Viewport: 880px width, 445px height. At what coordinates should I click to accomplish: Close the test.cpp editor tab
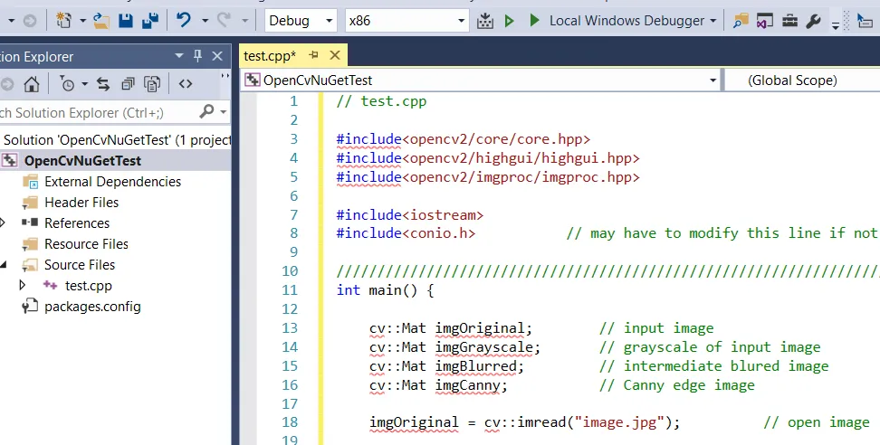pos(335,55)
